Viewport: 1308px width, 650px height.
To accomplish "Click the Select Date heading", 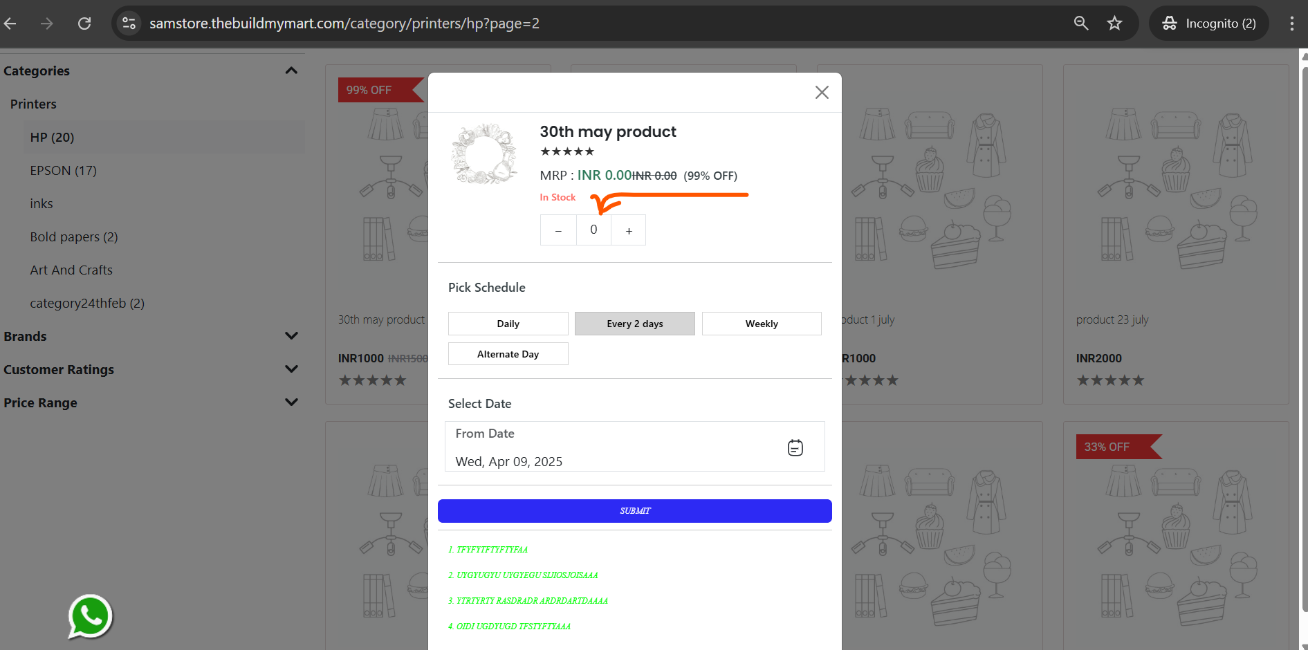I will (x=480, y=404).
